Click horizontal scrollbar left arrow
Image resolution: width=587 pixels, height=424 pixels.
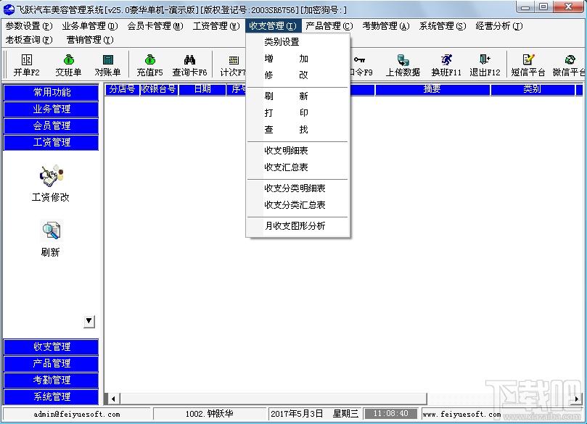pyautogui.click(x=112, y=399)
